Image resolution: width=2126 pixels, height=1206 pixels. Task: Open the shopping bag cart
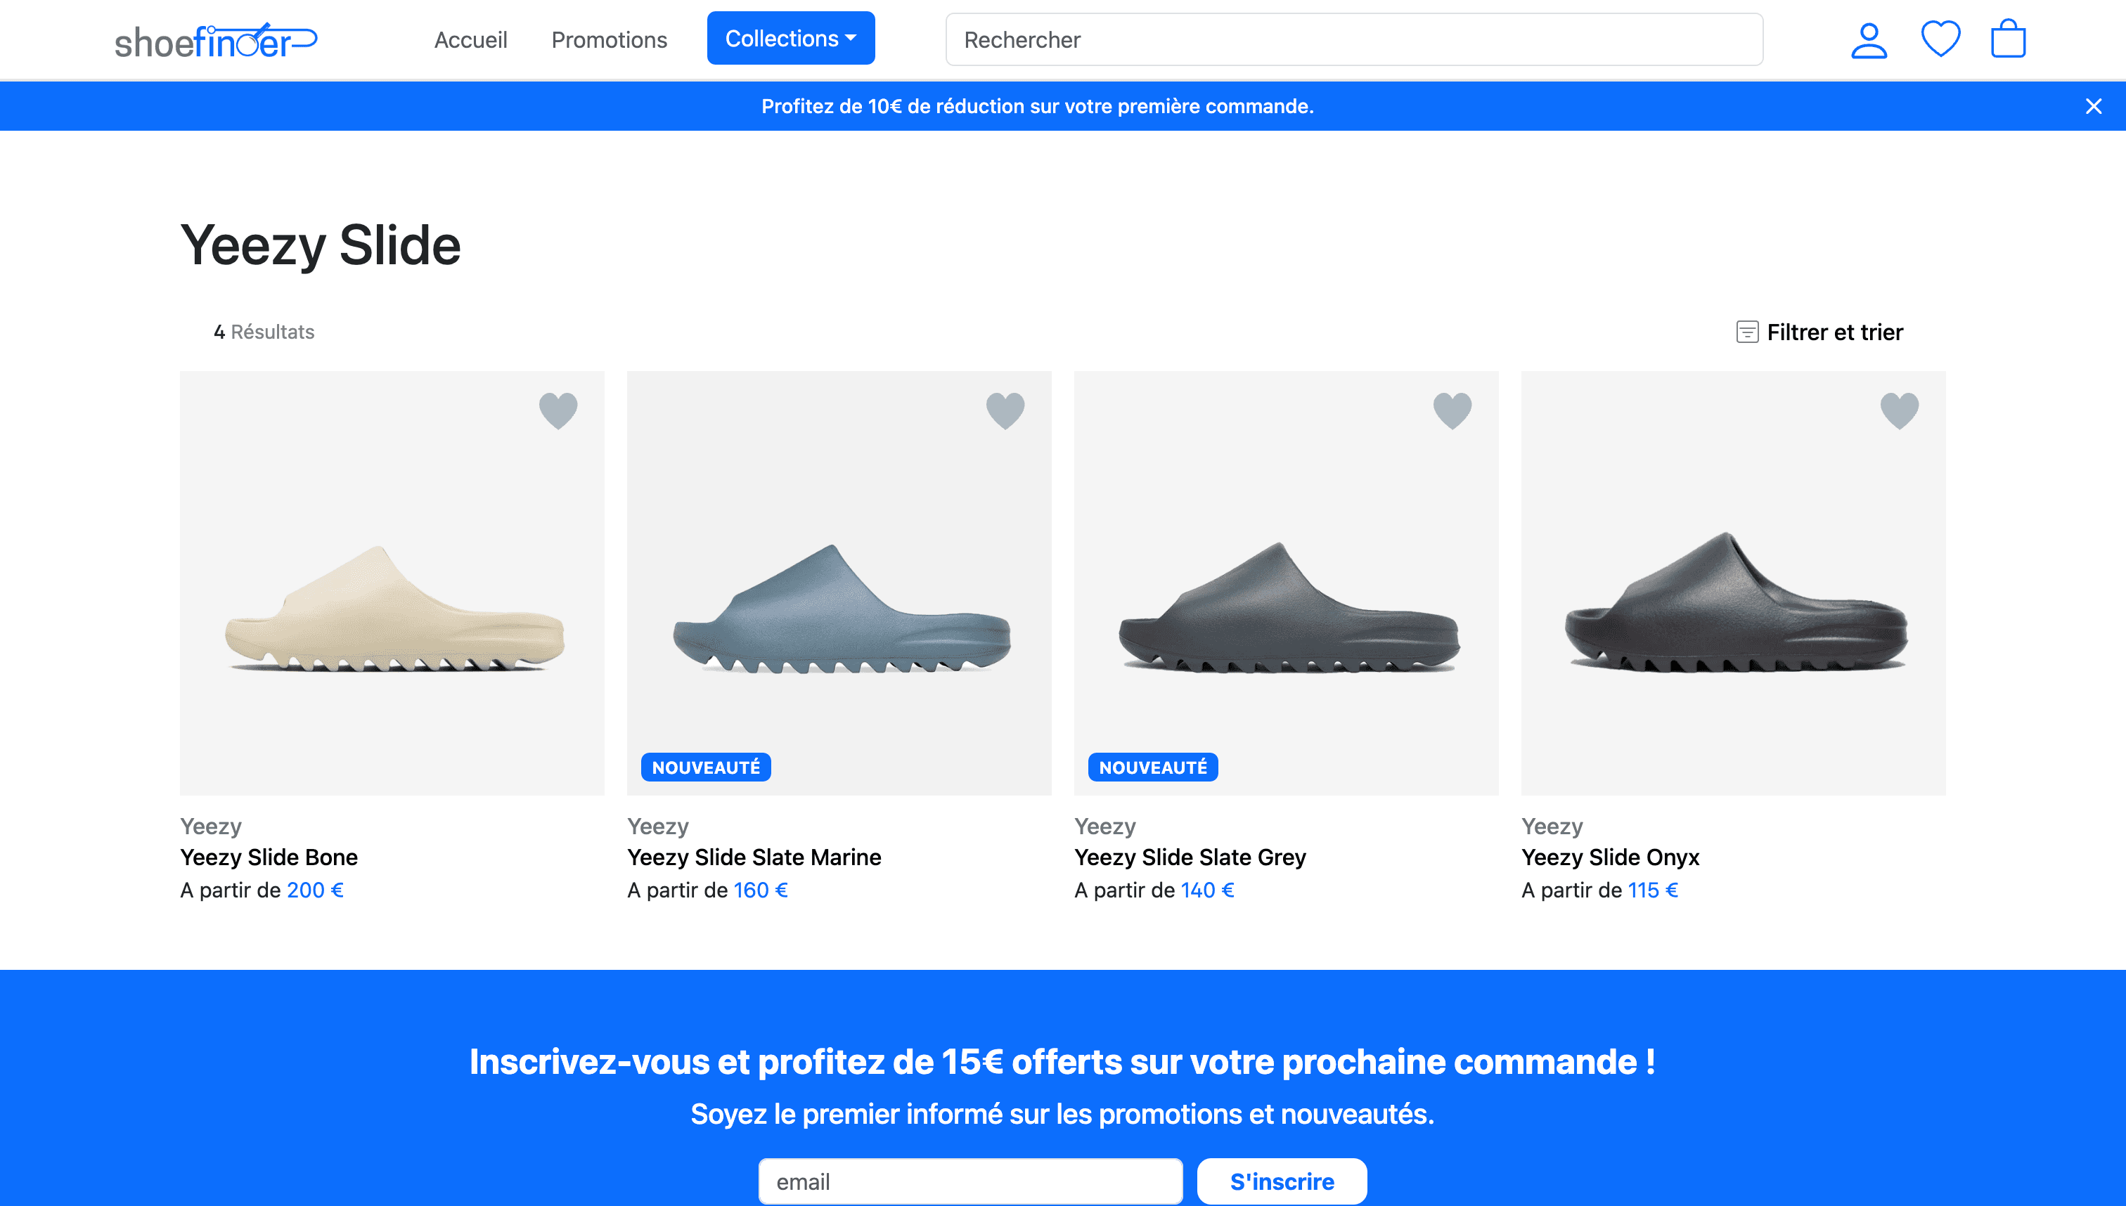coord(2009,38)
